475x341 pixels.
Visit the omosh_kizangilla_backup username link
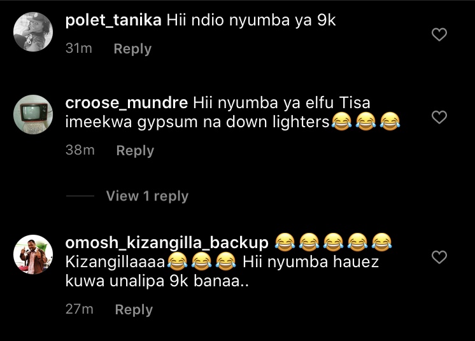[x=167, y=242]
